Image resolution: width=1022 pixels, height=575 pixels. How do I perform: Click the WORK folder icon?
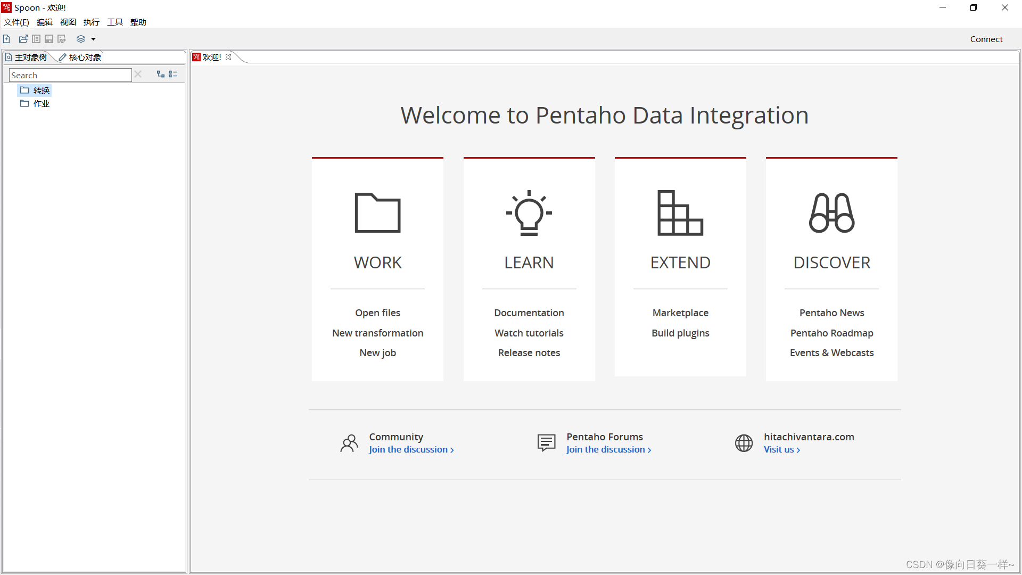pos(377,212)
